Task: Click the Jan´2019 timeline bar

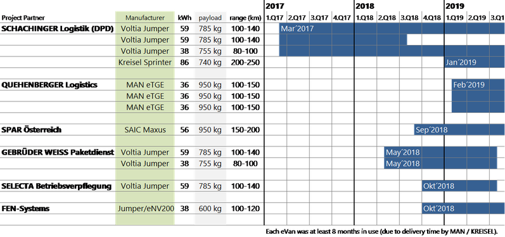Action: [x=474, y=63]
